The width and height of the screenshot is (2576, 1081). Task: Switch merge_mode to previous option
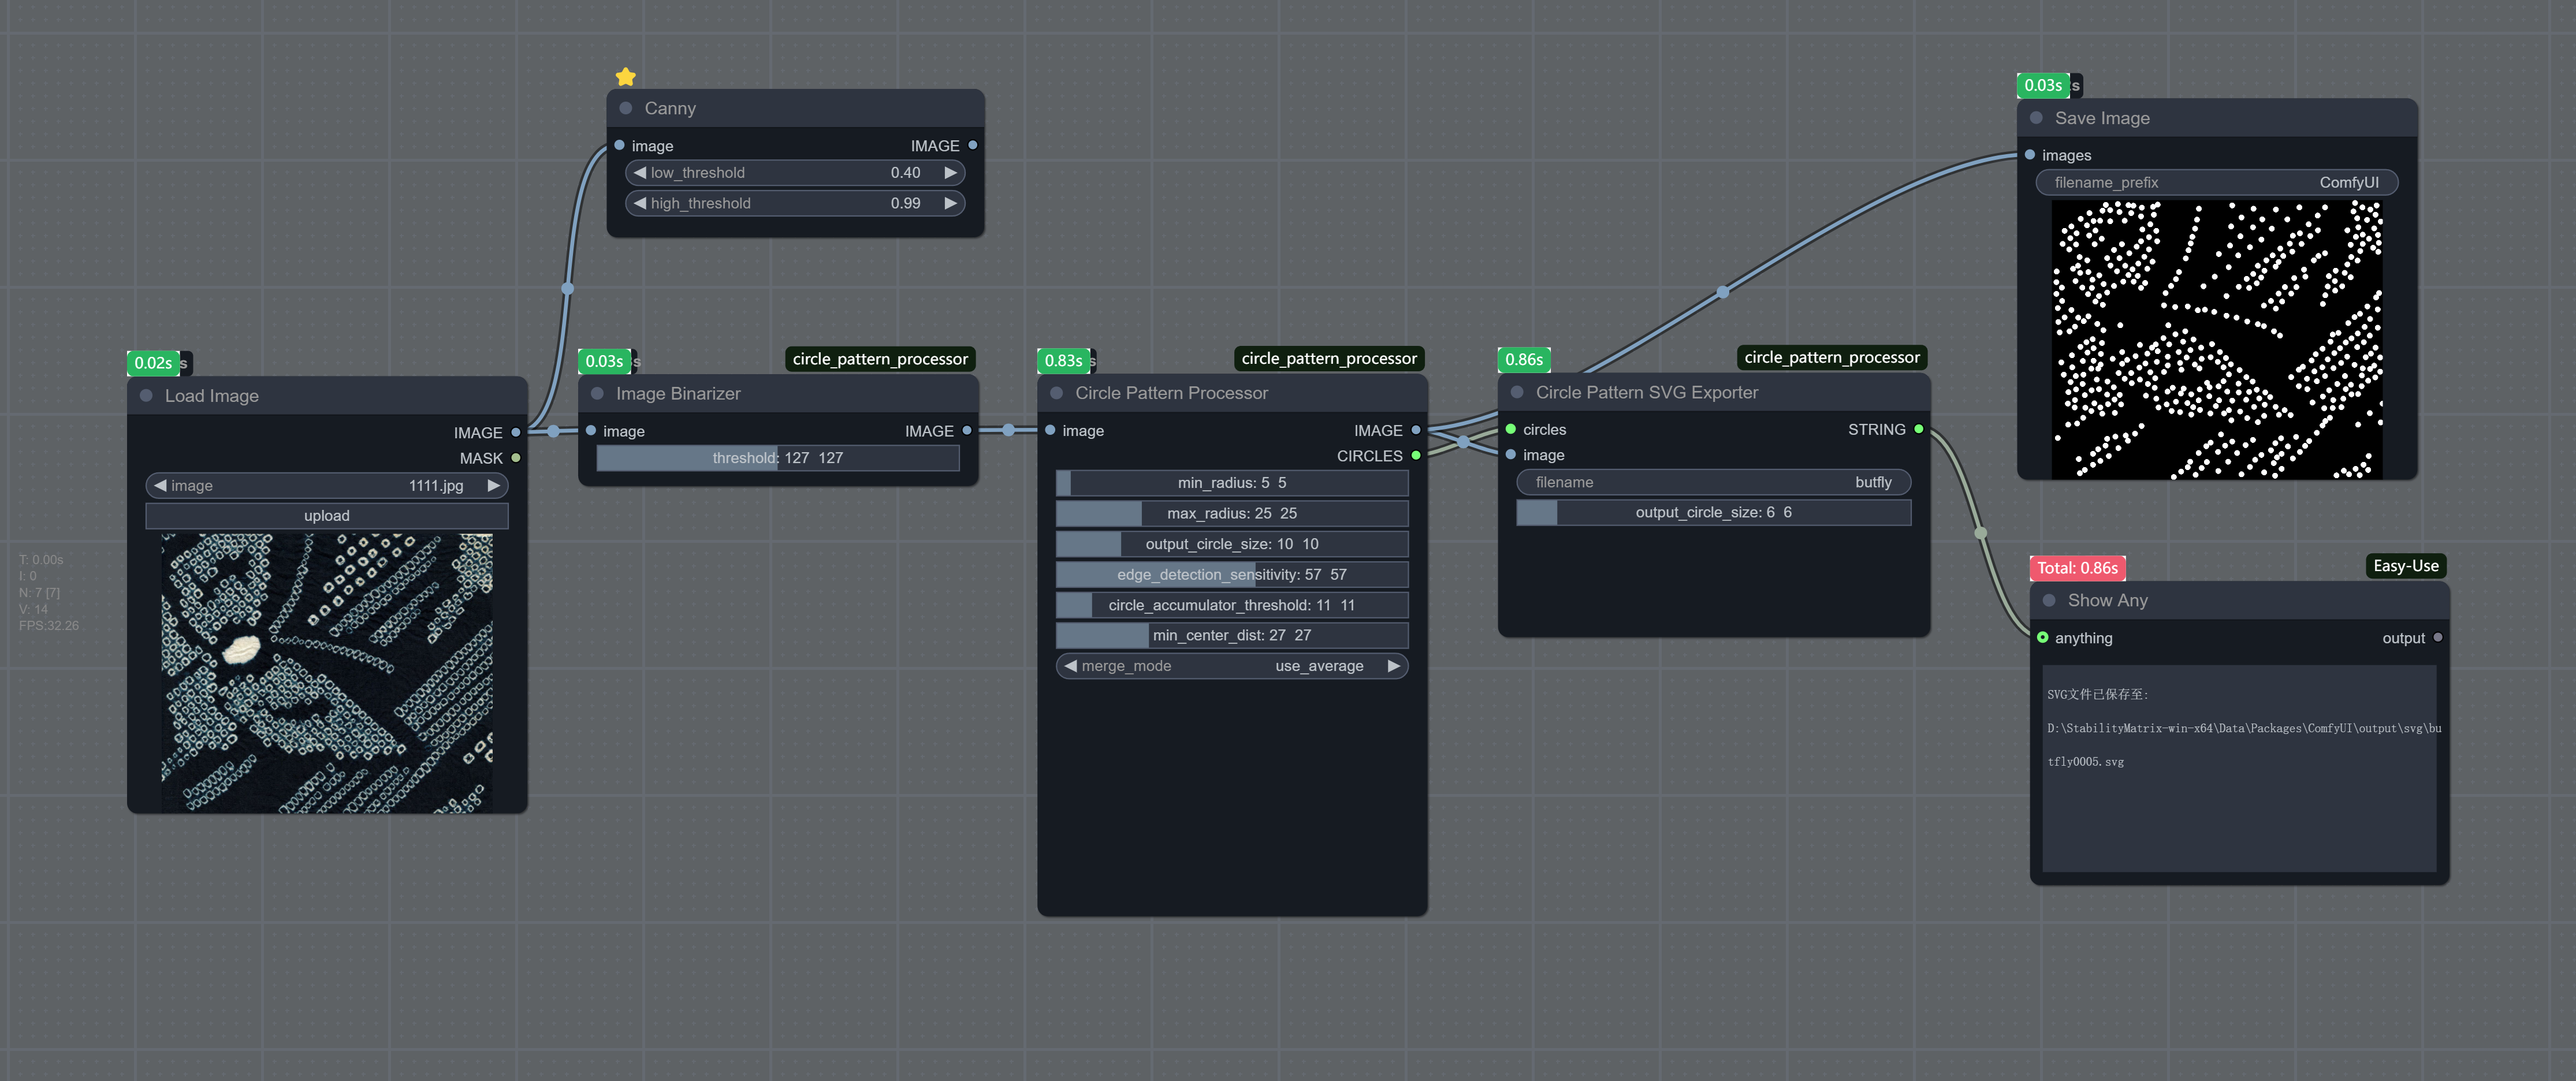[x=1070, y=666]
